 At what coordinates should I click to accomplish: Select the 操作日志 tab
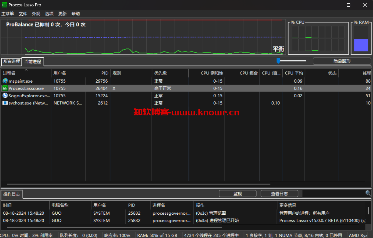pos(12,194)
